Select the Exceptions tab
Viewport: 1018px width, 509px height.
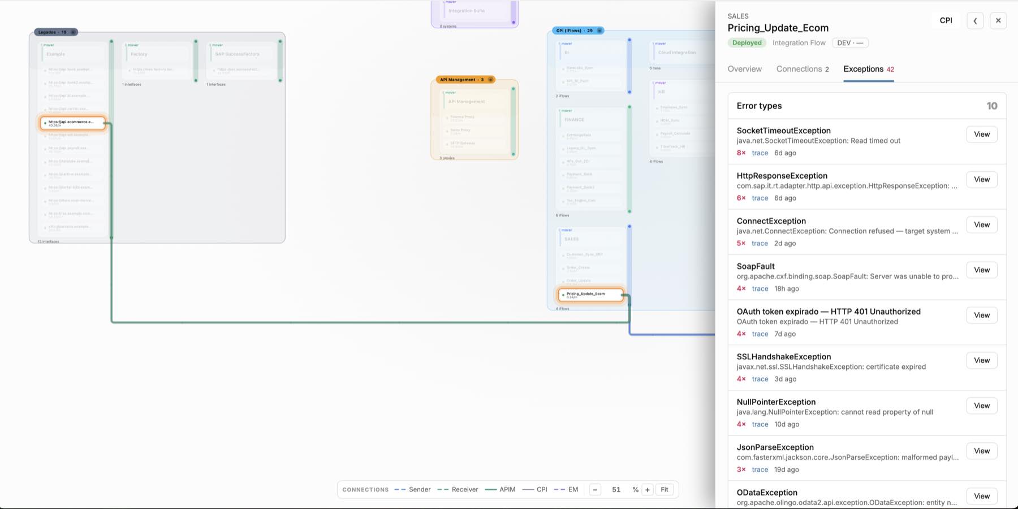coord(869,69)
